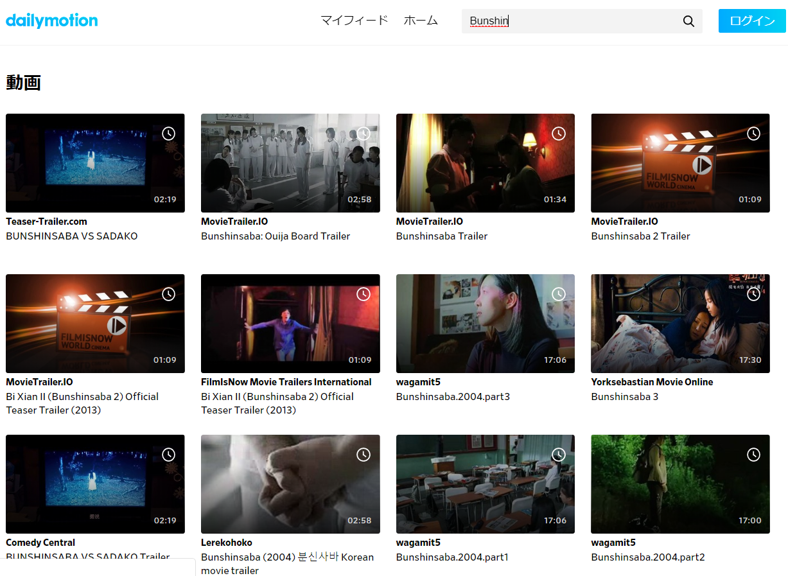This screenshot has height=576, width=788.
Task: Click Watch Later clock on Bunshinsaba.2004.part2
Action: pos(753,455)
